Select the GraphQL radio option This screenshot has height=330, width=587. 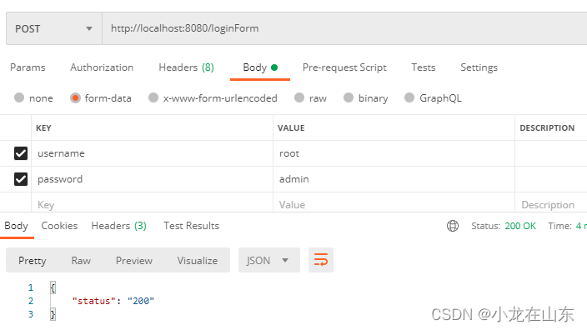point(409,97)
